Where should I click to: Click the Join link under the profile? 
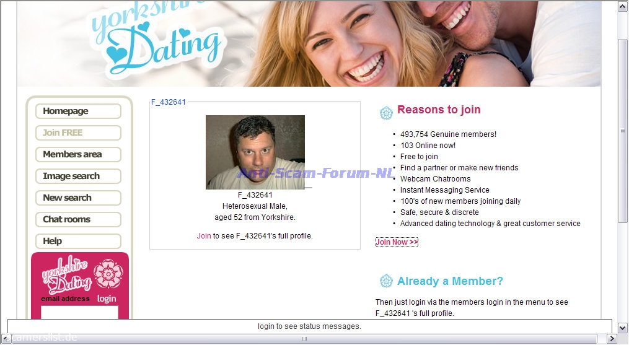click(204, 236)
